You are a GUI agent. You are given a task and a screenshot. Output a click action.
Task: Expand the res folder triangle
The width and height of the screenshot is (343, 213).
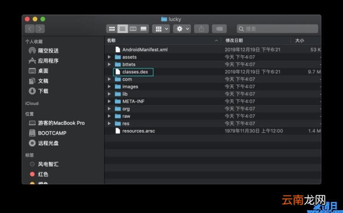tap(109, 124)
